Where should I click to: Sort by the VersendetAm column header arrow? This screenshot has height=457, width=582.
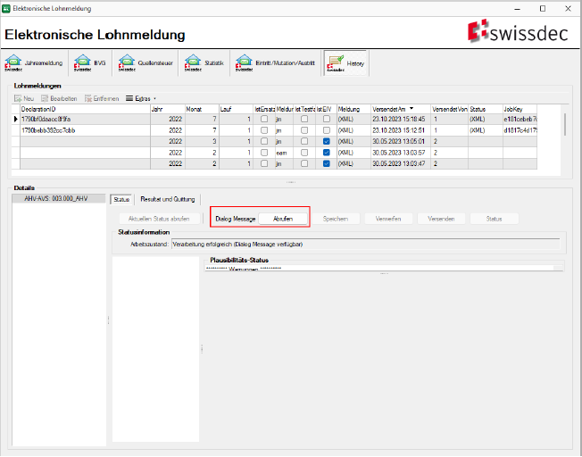(412, 108)
